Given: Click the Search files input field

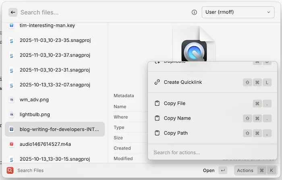Looking at the screenshot, I should coord(101,12).
